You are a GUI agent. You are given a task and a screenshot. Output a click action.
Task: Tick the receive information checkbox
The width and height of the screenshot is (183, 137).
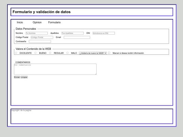point(109,53)
